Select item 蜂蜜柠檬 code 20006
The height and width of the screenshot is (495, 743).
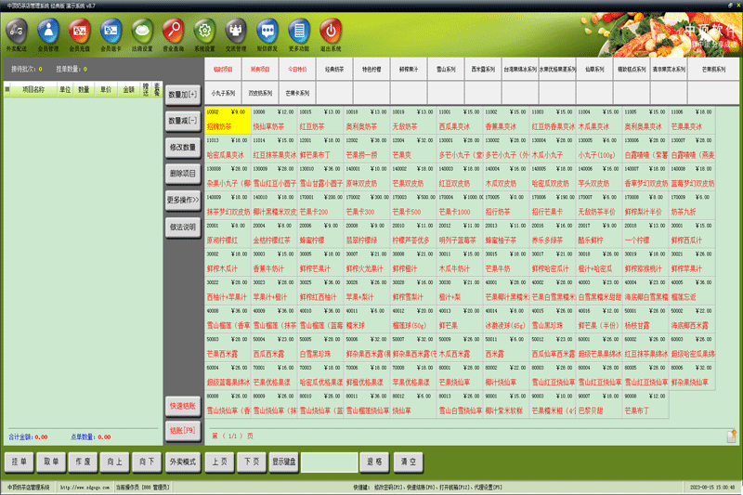click(x=320, y=234)
